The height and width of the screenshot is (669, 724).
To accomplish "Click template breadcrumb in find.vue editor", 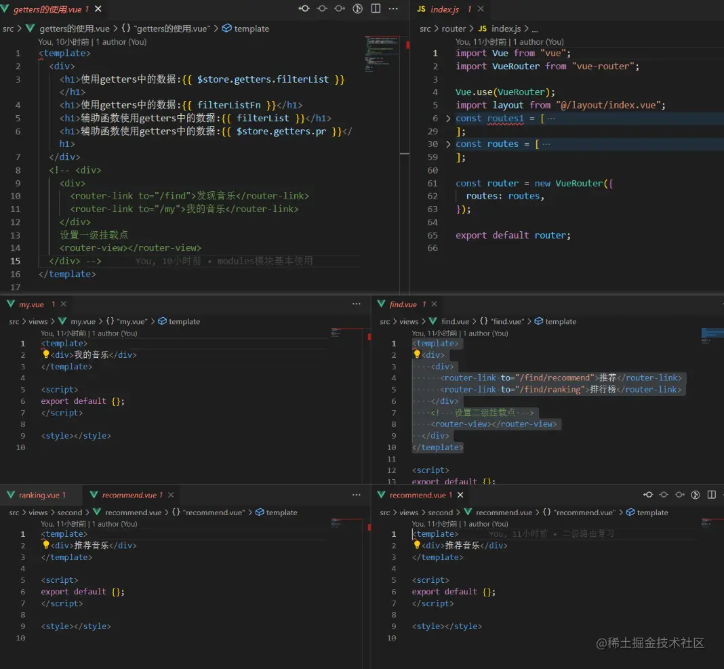I will 561,321.
